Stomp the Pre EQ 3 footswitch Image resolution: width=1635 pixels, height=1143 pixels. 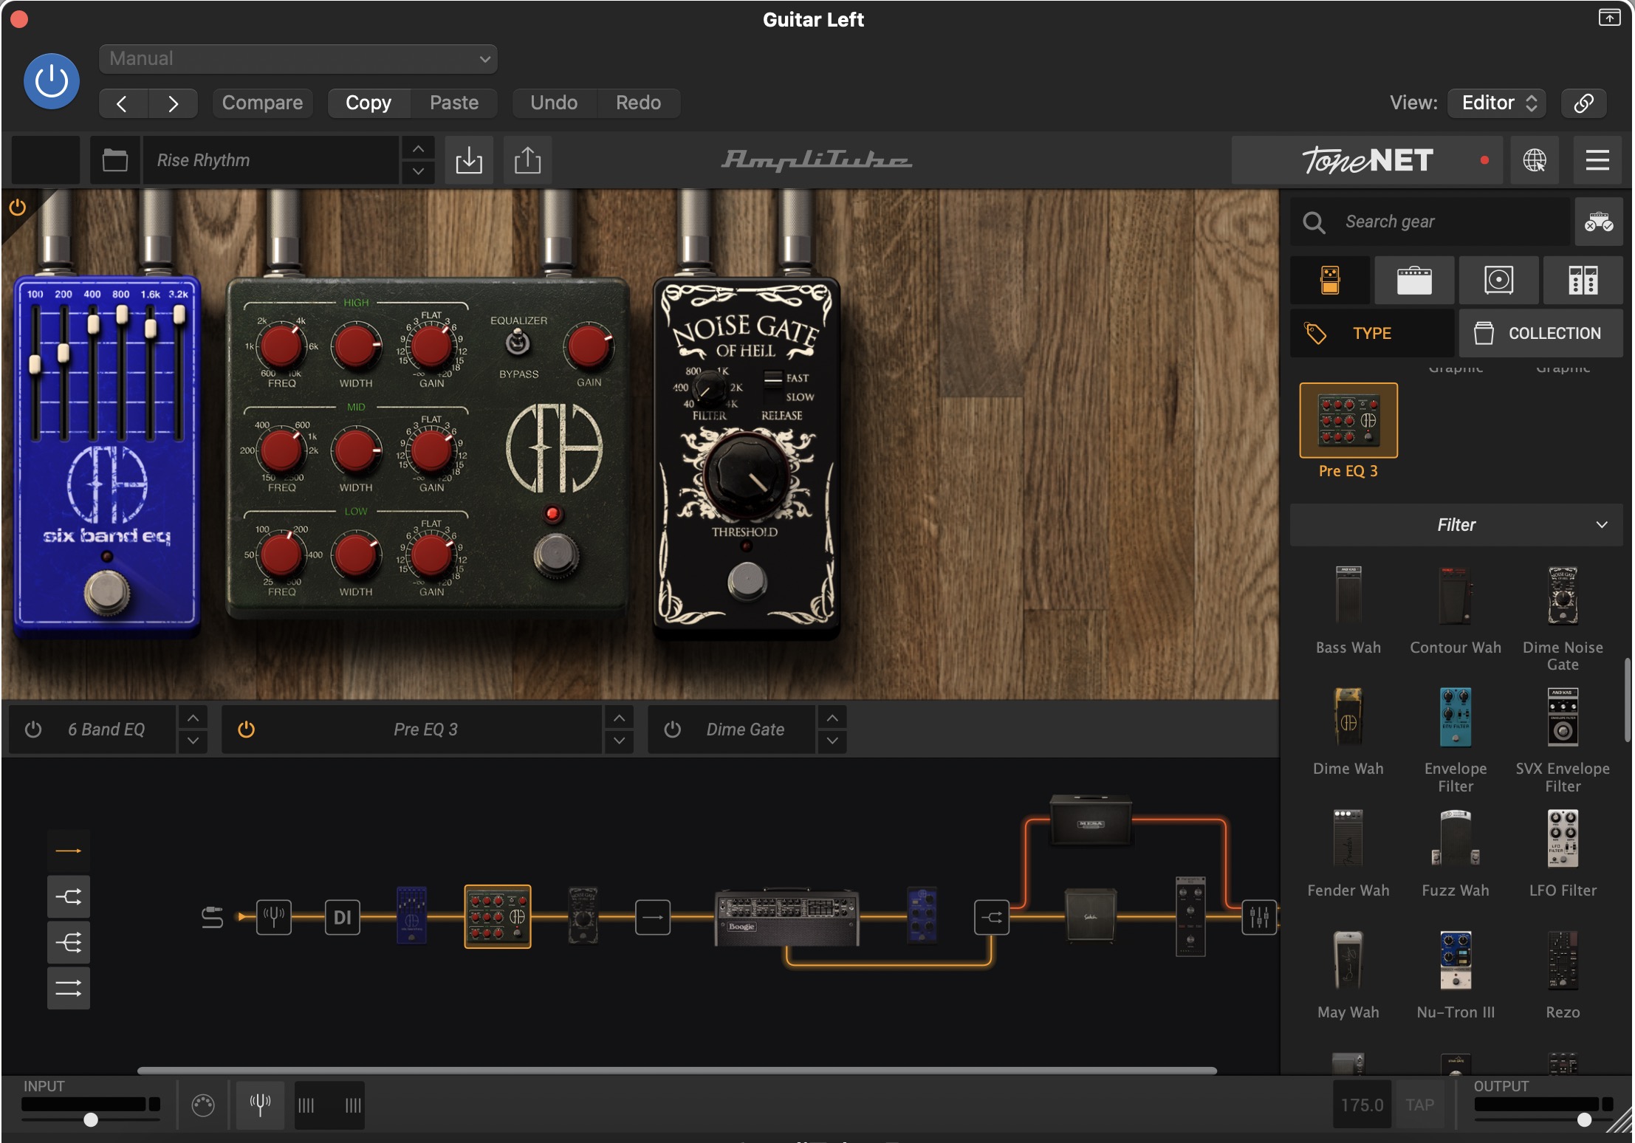click(556, 555)
